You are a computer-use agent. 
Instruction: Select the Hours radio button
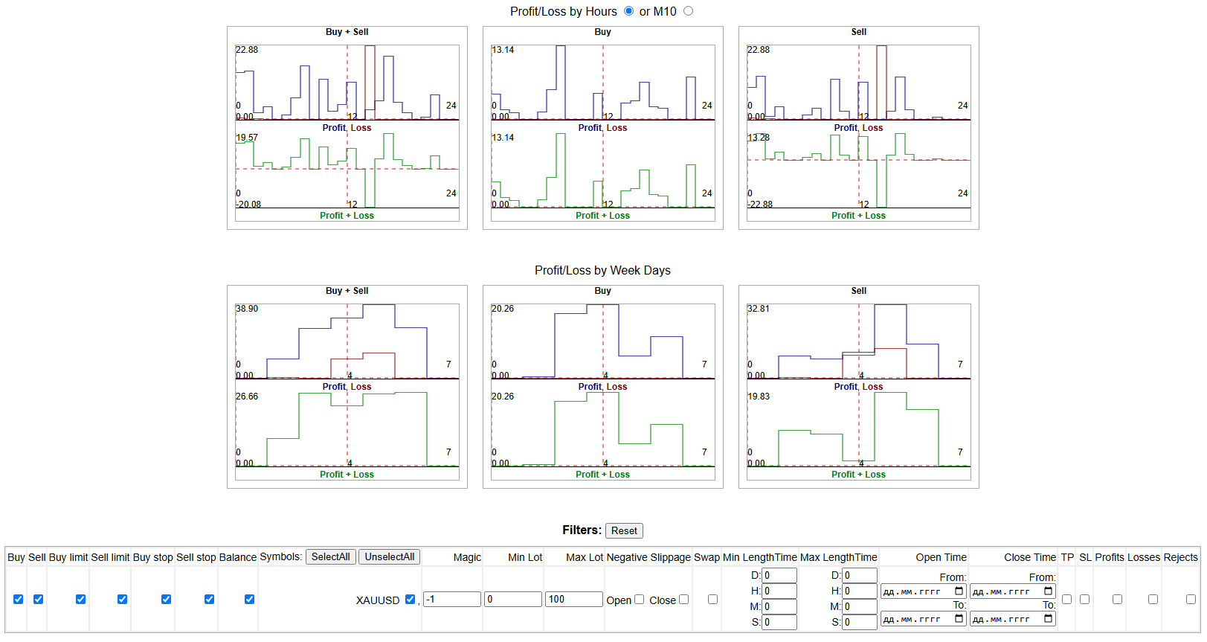pos(629,11)
